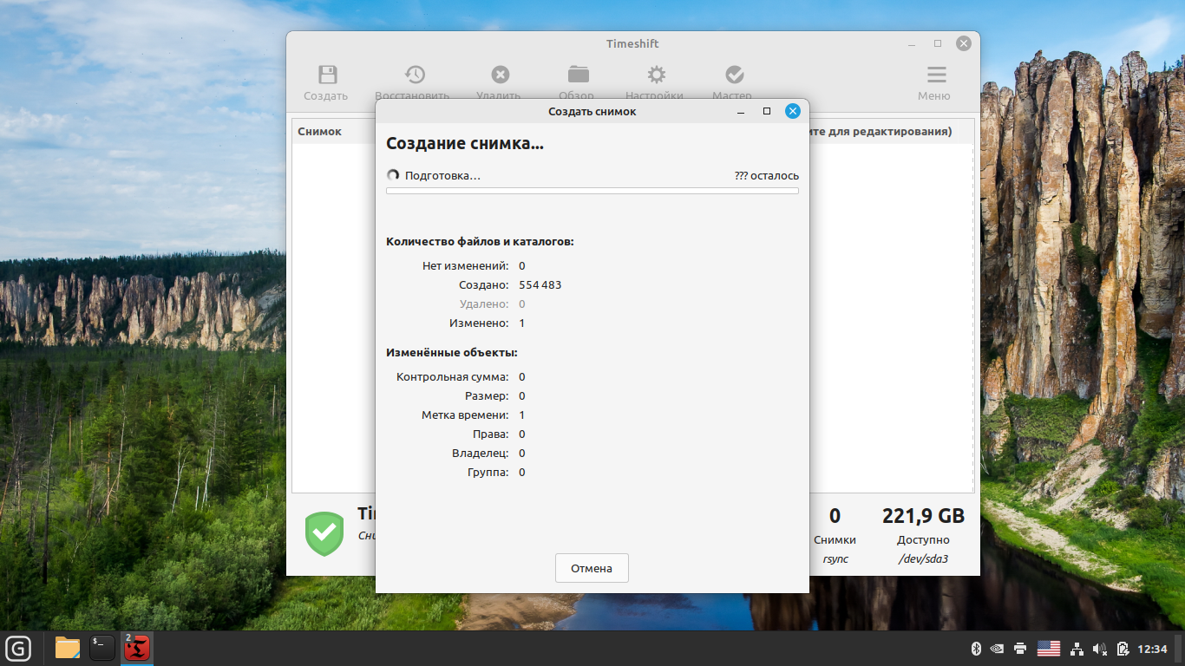Click the Удалить delete toolbar icon
Viewport: 1185px width, 666px height.
(x=500, y=75)
